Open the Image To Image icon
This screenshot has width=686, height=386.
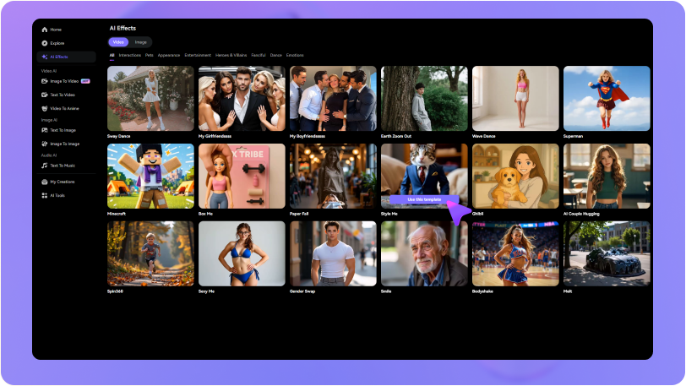pyautogui.click(x=44, y=144)
